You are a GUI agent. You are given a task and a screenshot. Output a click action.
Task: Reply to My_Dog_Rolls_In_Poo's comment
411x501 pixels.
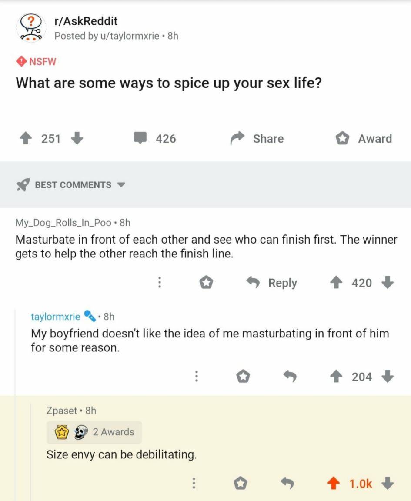click(x=272, y=283)
